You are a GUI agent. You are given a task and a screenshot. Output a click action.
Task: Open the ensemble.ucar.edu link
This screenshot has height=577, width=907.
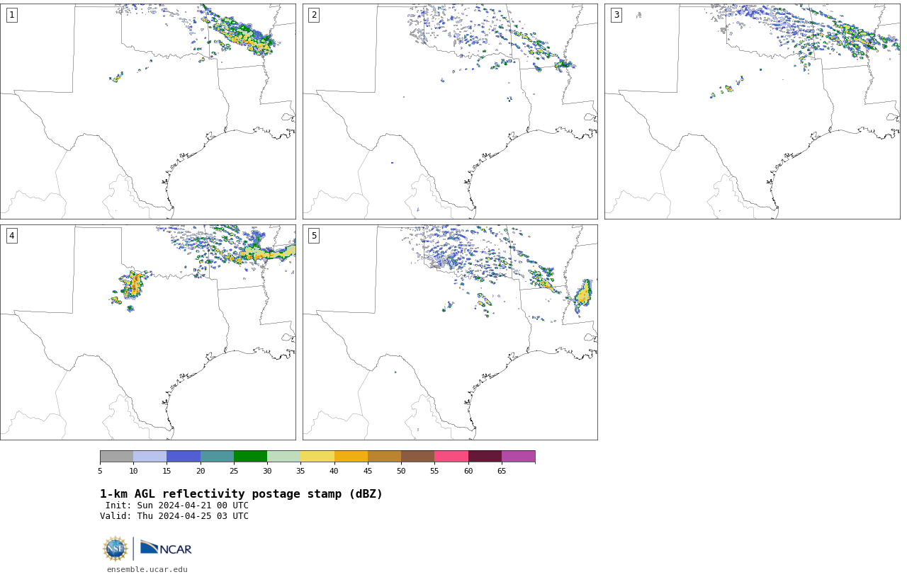(x=147, y=569)
